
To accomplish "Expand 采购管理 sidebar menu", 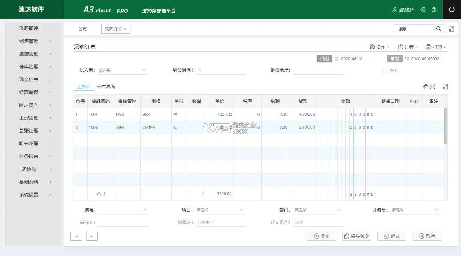I will (x=32, y=28).
